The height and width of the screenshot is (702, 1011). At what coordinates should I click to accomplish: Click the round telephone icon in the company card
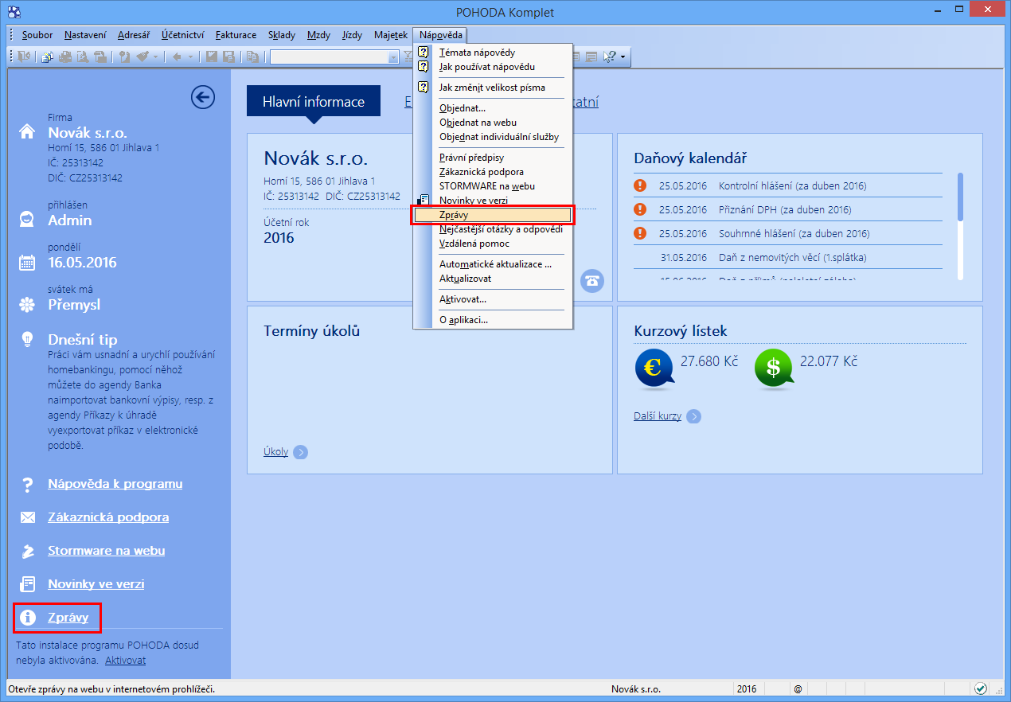tap(591, 280)
